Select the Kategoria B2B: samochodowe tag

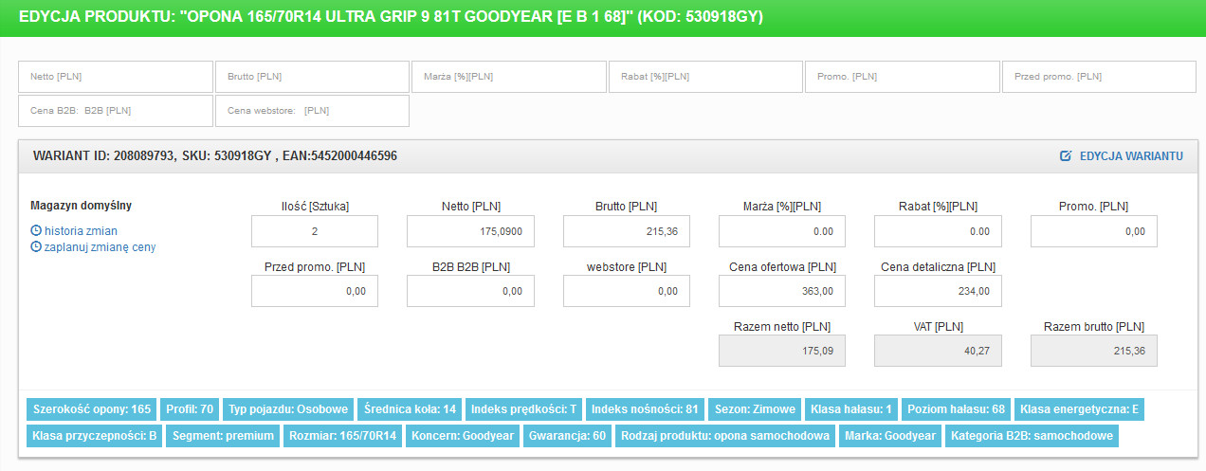[1032, 436]
